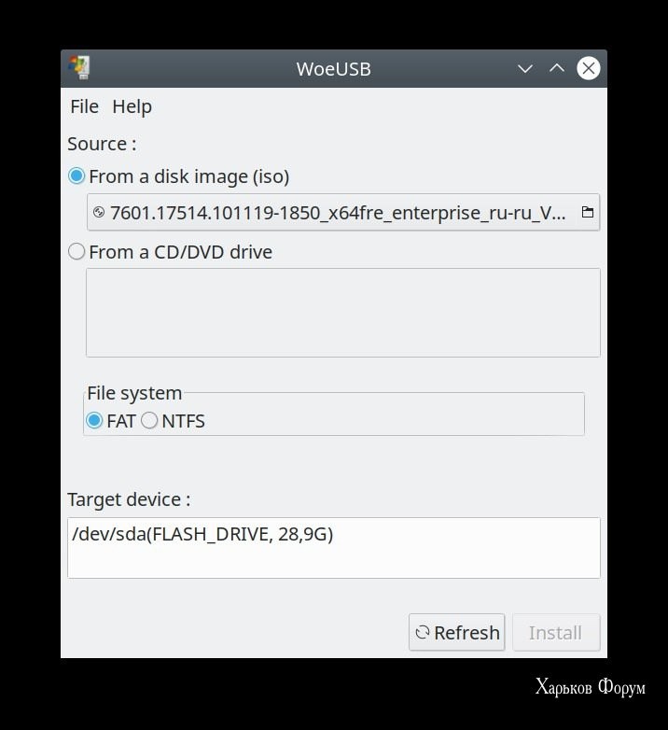Click the Refresh button
The width and height of the screenshot is (668, 730).
[x=457, y=632]
